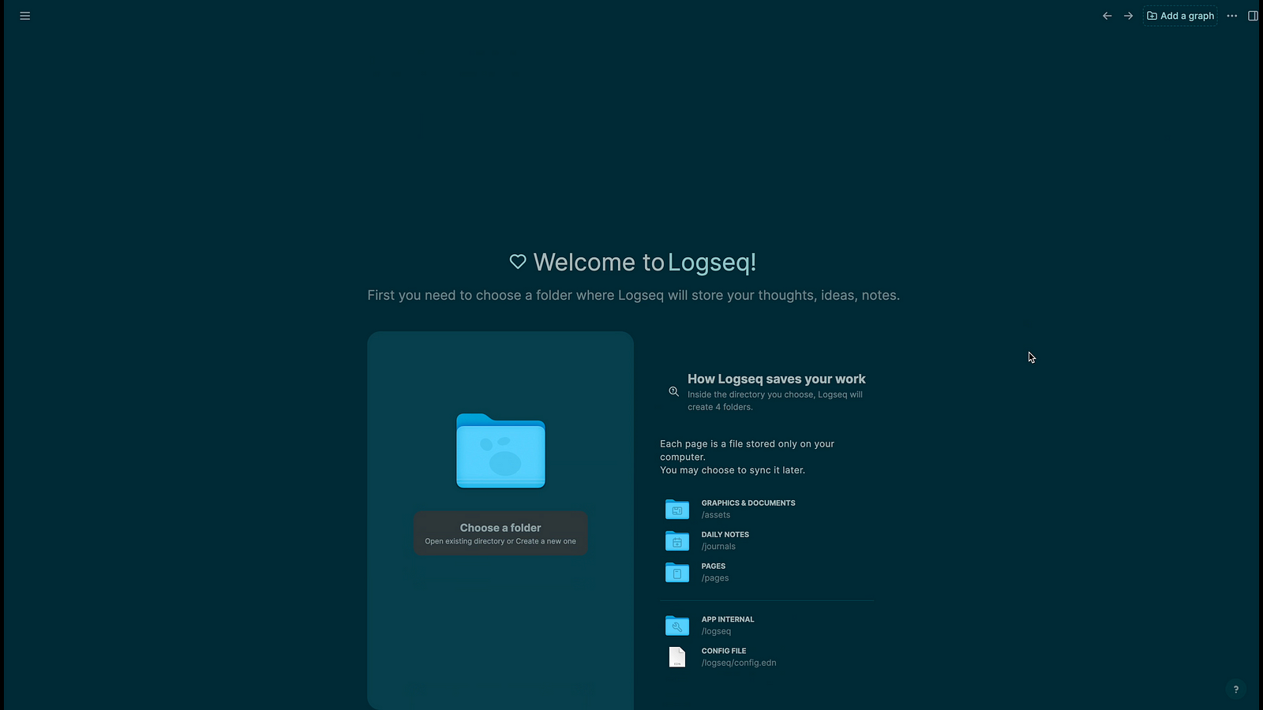1263x710 pixels.
Task: Click the DAILY NOTES label
Action: tap(725, 535)
